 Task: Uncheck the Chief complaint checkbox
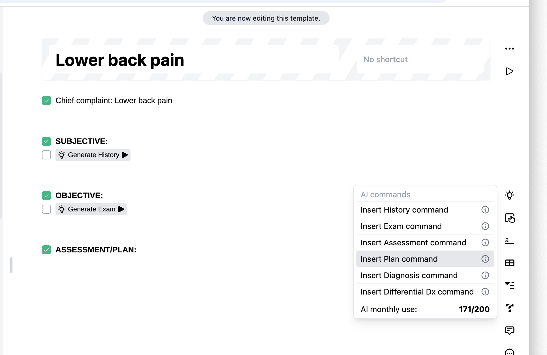(x=46, y=100)
